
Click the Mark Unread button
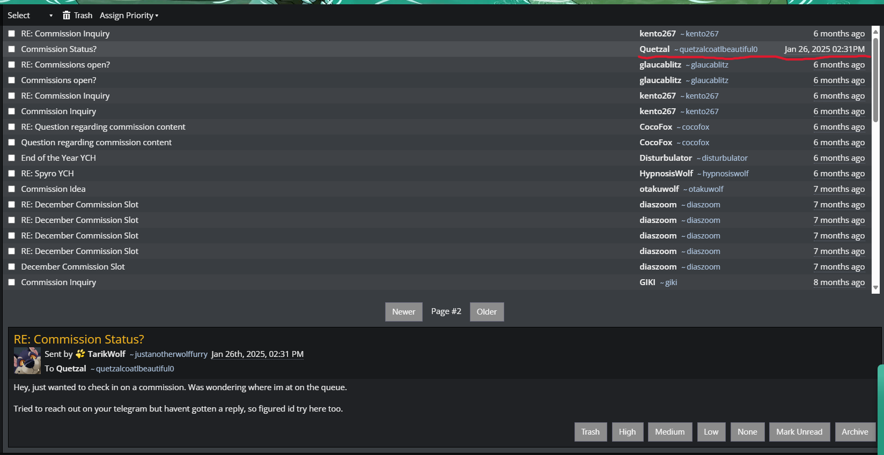pyautogui.click(x=799, y=432)
